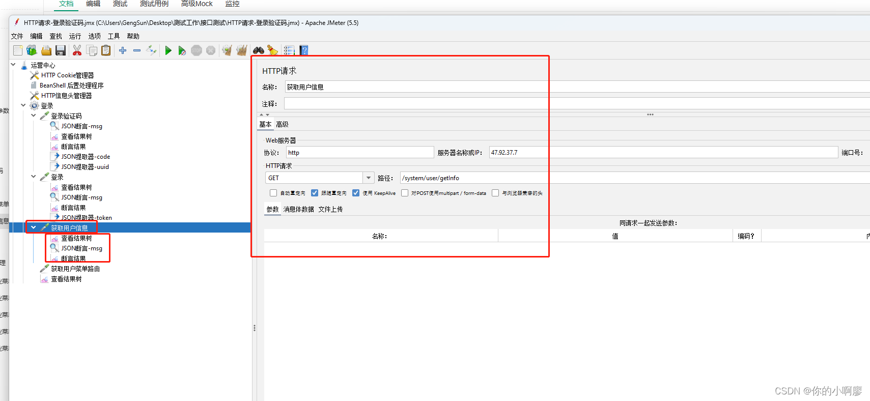
Task: Open function helper list icon
Action: click(289, 50)
